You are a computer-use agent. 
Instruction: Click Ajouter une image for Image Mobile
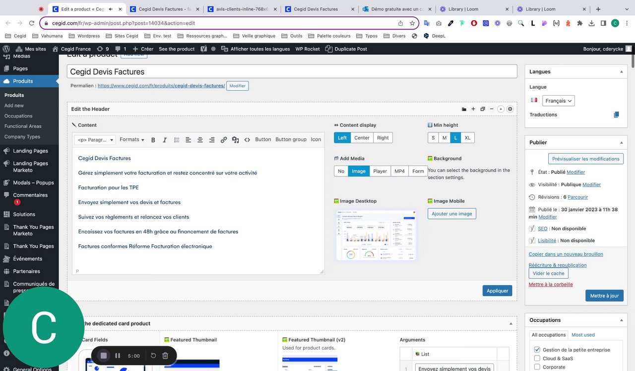(x=451, y=213)
